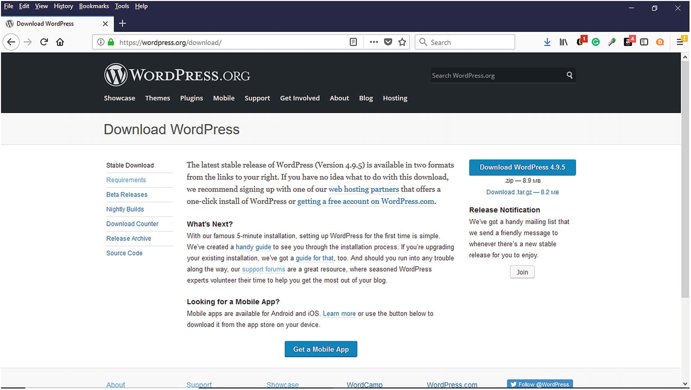Open the Source Code sidebar link
This screenshot has height=390, width=691.
click(124, 253)
